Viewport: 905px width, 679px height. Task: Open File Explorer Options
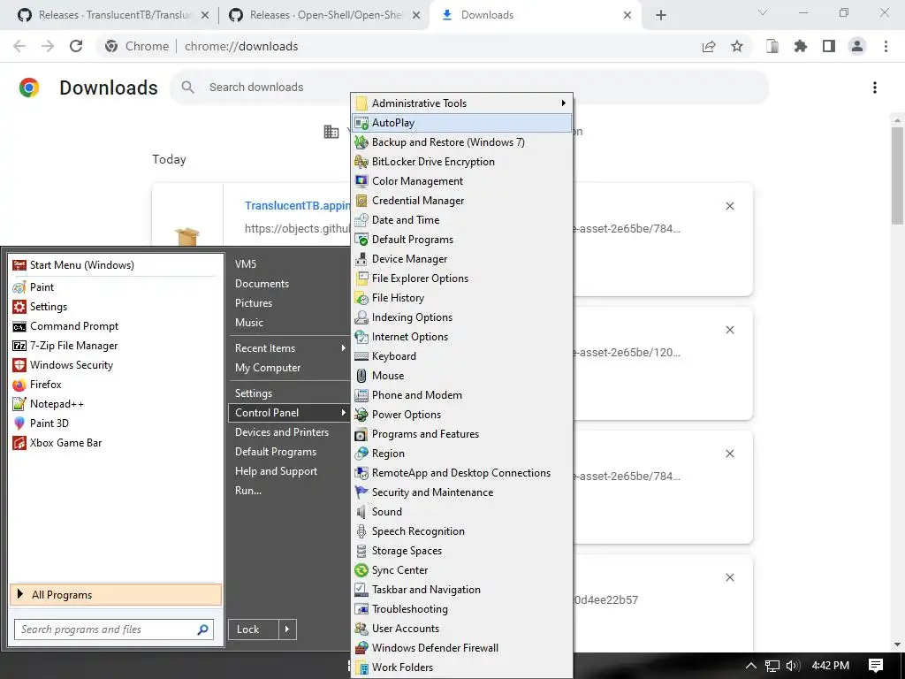click(x=461, y=278)
